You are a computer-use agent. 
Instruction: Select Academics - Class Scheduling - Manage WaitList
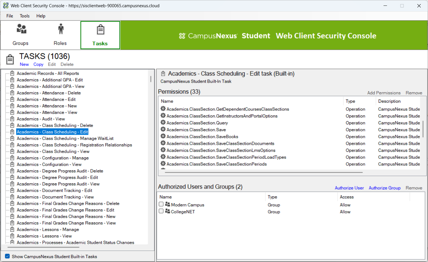[65, 139]
